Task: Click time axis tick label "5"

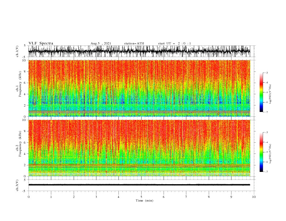Action: pos(141,197)
